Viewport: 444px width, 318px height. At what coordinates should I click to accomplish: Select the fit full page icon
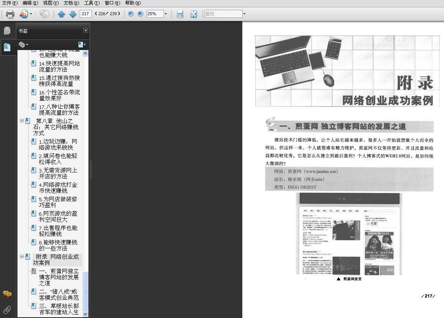tap(193, 14)
